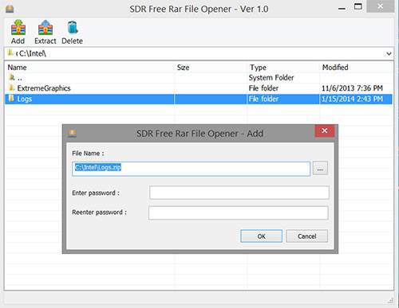
Task: Select the ExtremeGraphics folder name
Action: tap(44, 88)
